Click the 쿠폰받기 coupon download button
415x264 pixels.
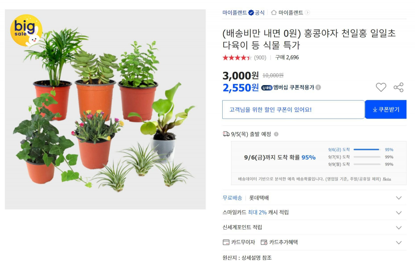[x=386, y=109]
